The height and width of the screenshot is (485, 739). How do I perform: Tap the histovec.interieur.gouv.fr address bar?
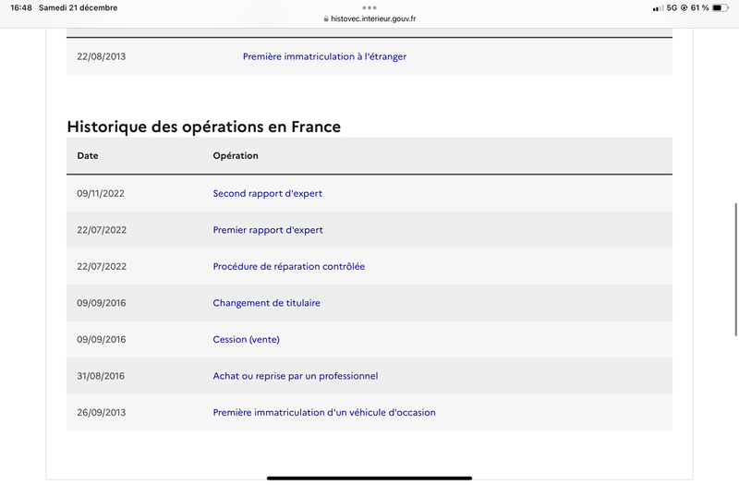coord(369,18)
